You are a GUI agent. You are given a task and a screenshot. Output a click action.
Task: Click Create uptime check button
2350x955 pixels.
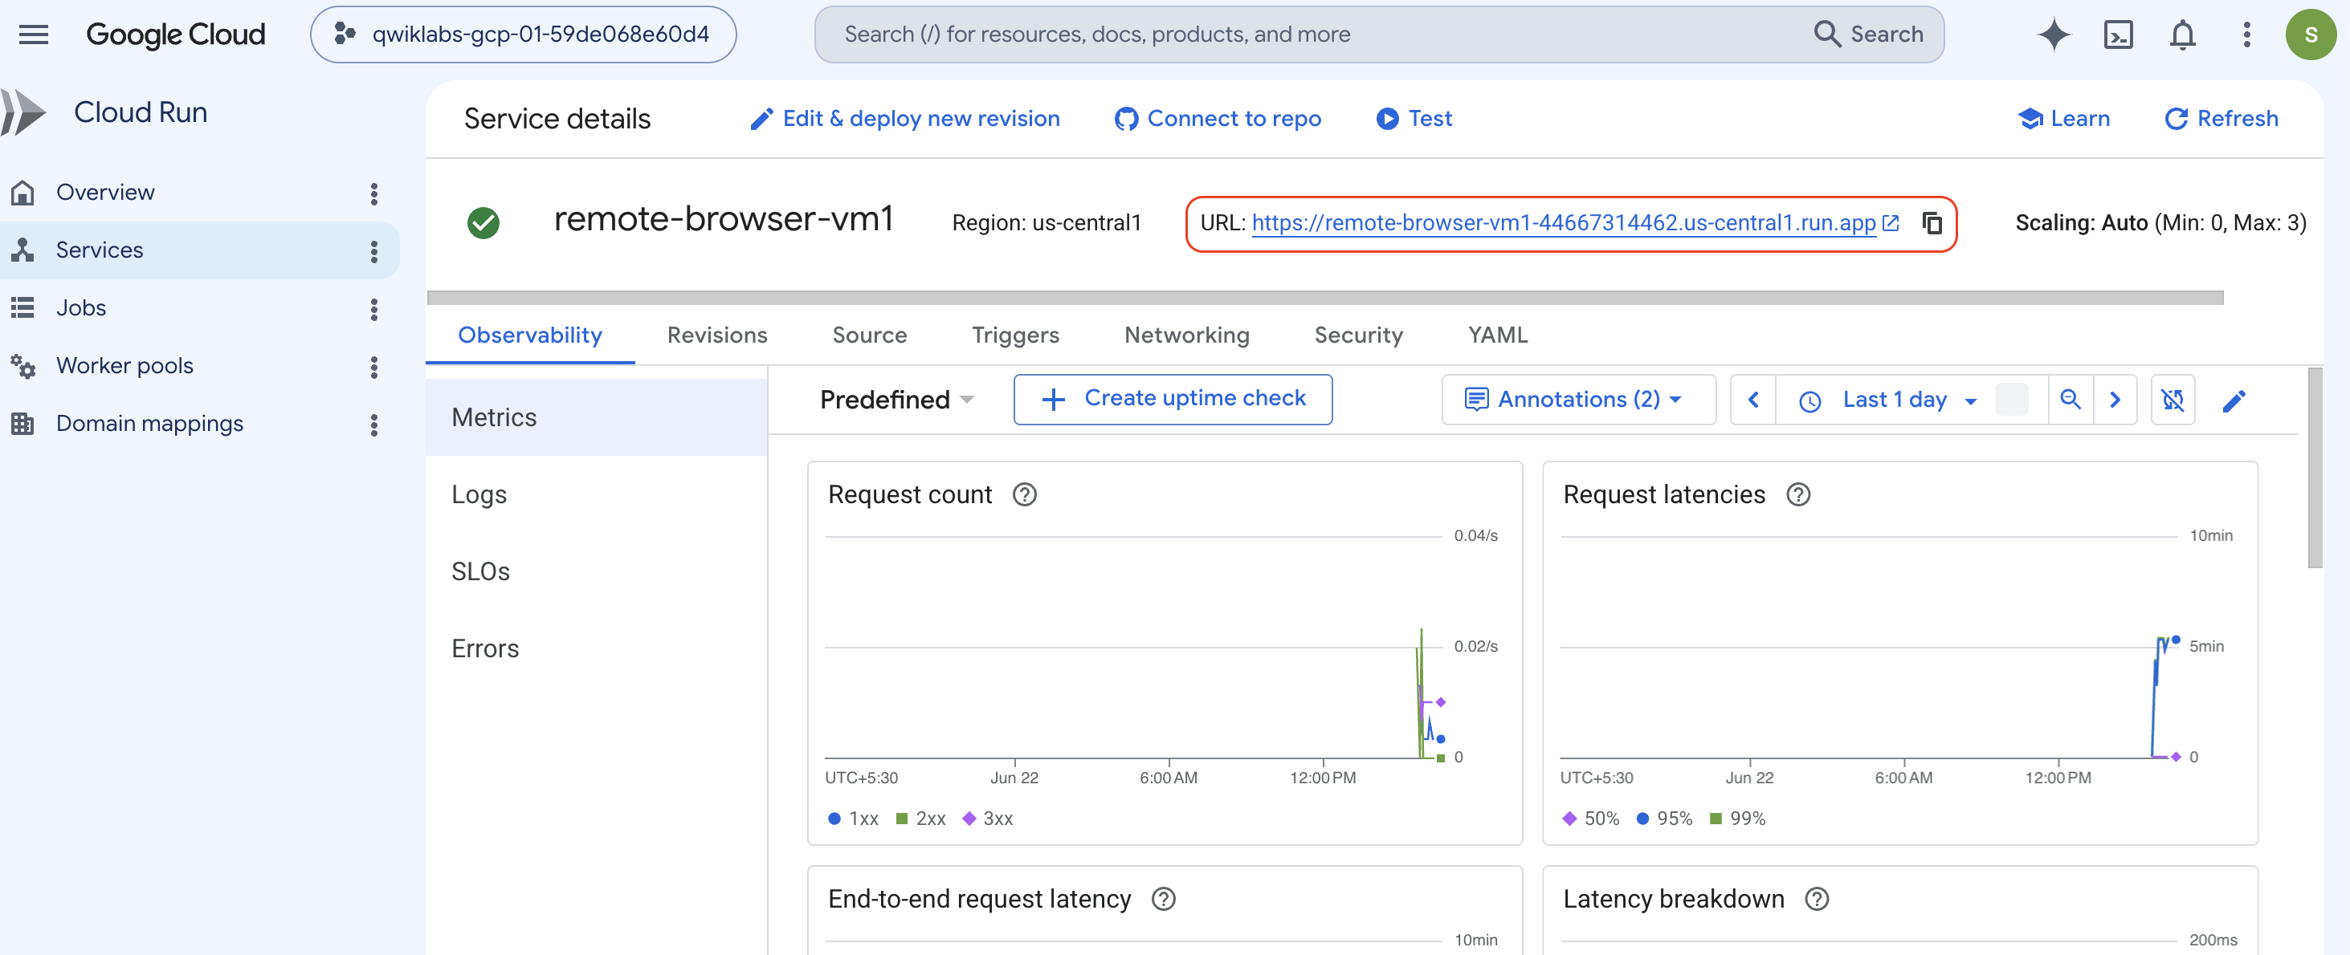click(x=1173, y=399)
